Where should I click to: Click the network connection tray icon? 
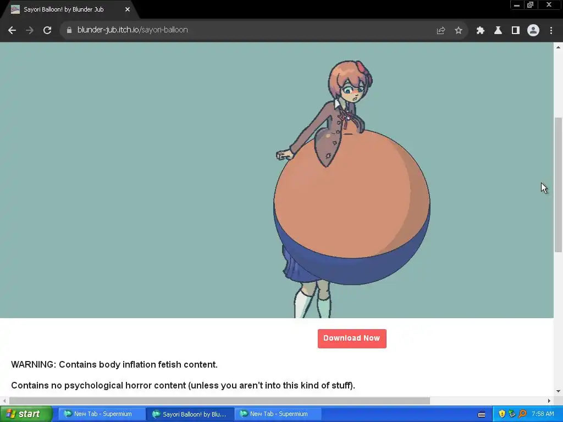coord(512,414)
